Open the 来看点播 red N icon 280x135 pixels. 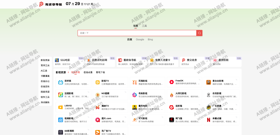(x=209, y=120)
